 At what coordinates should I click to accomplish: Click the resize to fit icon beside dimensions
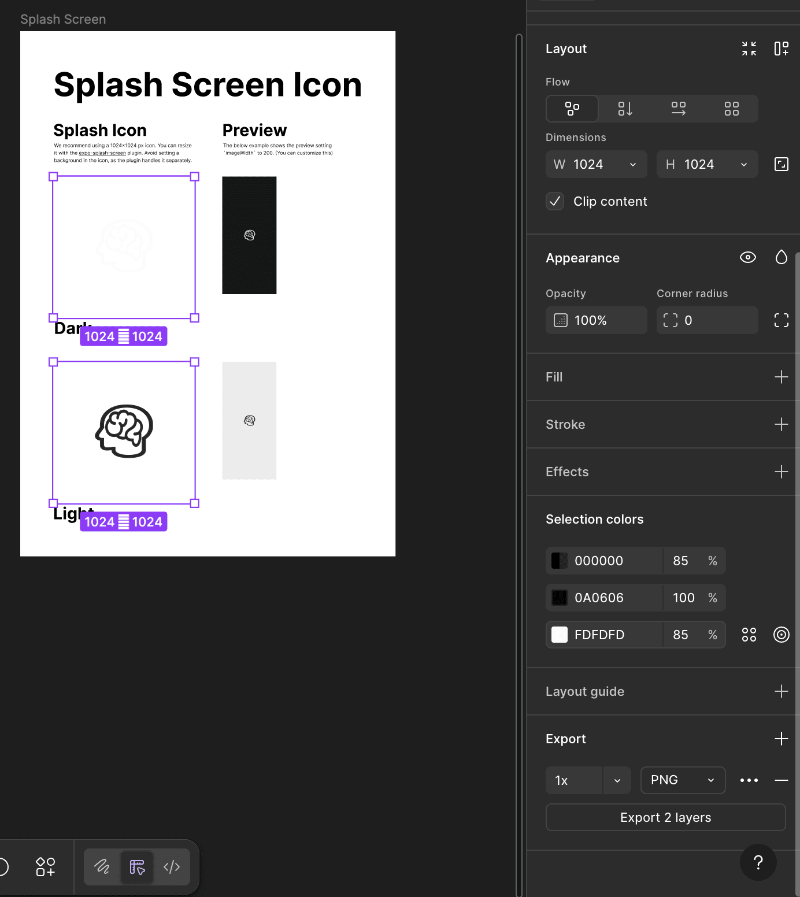pyautogui.click(x=782, y=164)
